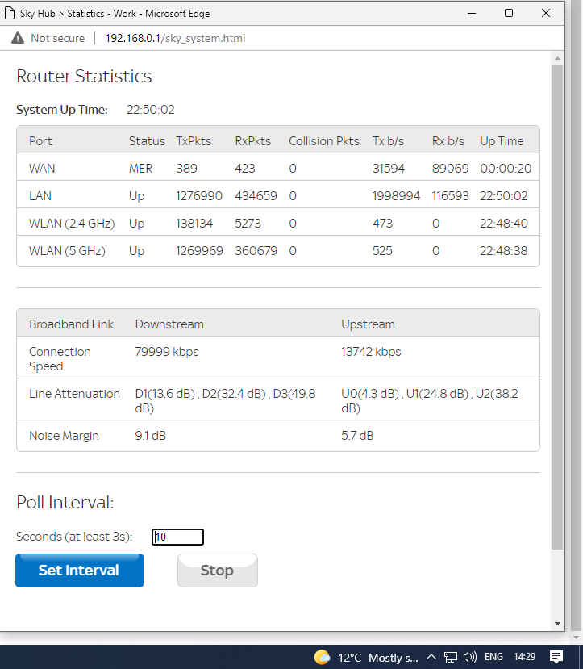Viewport: 583px width, 669px height.
Task: Maximize the Sky Hub window
Action: tap(509, 13)
